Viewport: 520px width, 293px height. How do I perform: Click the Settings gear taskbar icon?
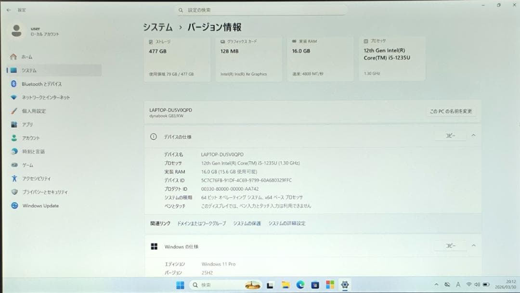coord(345,285)
